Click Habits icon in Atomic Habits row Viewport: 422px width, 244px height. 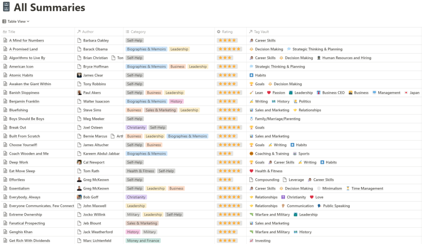pos(252,75)
